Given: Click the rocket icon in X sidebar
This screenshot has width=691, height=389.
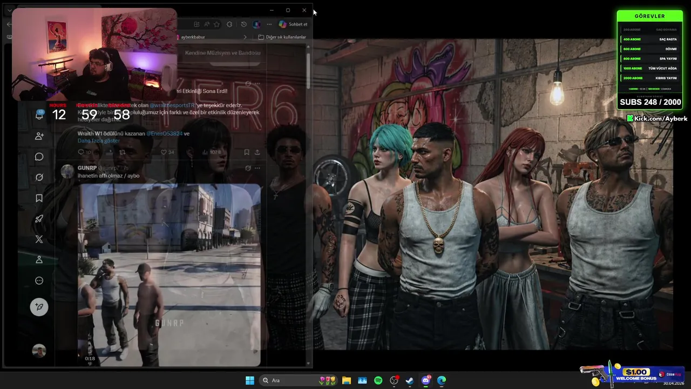Looking at the screenshot, I should coord(39,219).
